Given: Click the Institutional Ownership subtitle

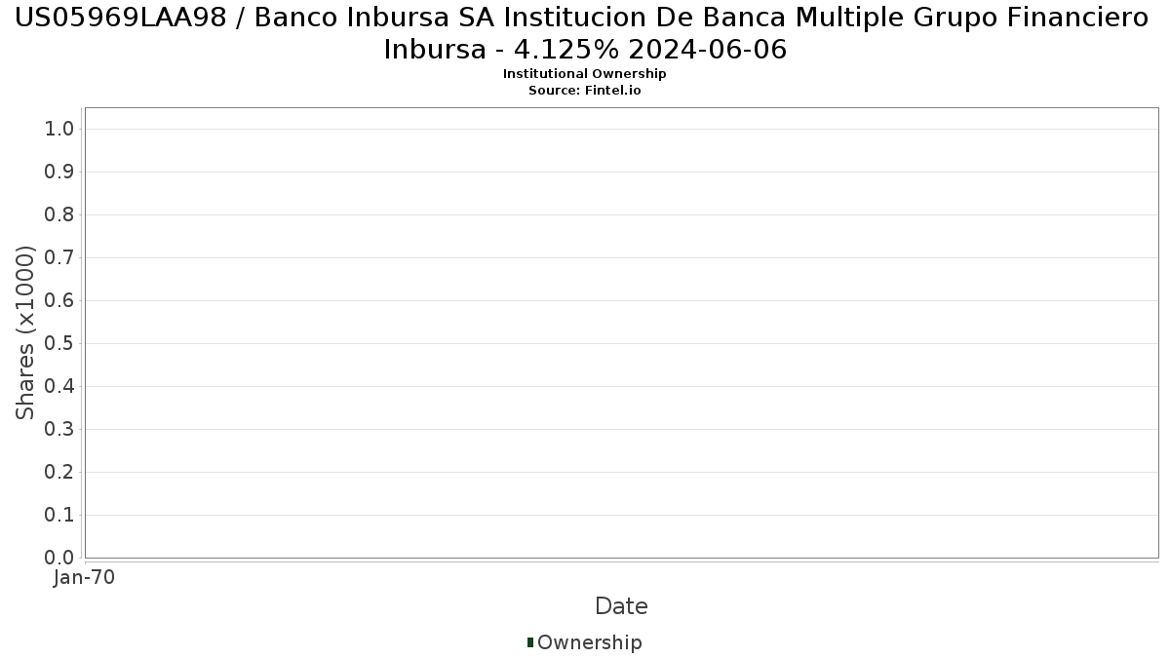Looking at the screenshot, I should coord(585,74).
